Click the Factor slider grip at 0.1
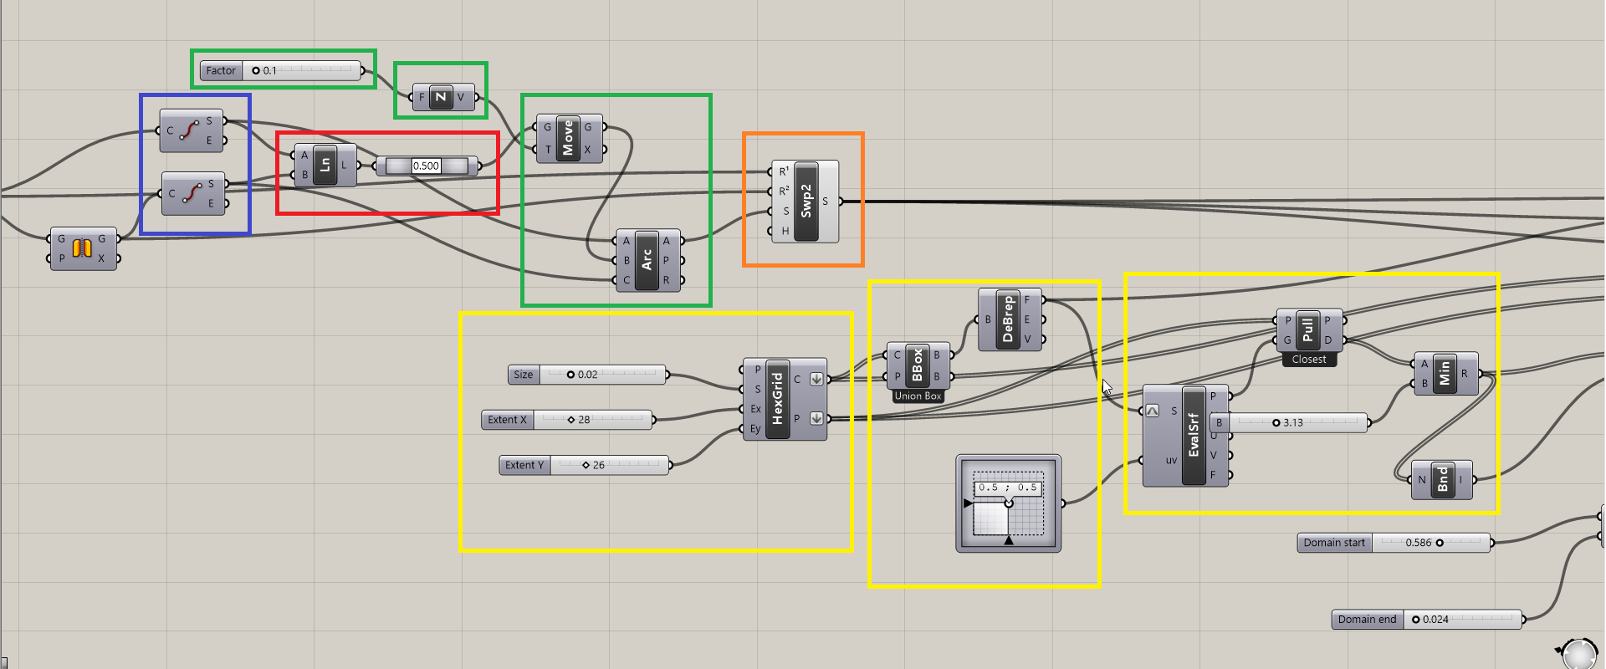 coord(256,71)
